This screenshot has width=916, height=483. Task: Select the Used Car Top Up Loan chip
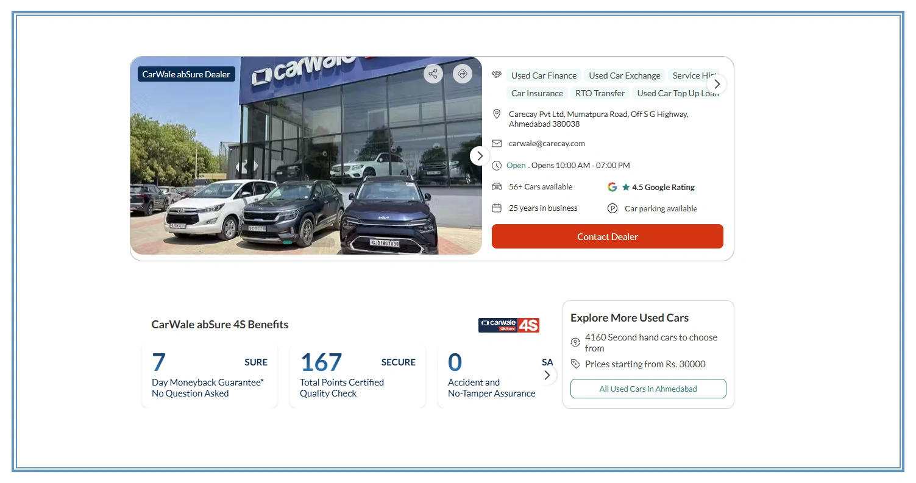click(x=678, y=93)
